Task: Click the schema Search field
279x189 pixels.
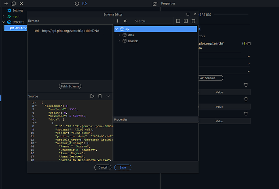Action: point(153,21)
